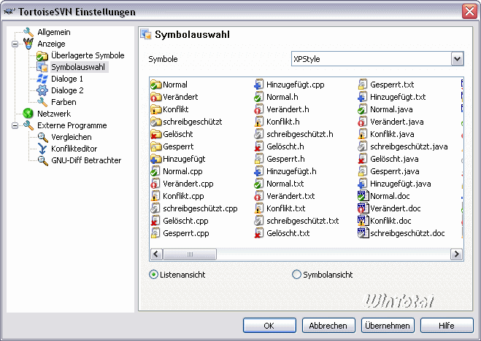Click the Symbolauswahl tree icon
This screenshot has height=341, width=481.
(42, 67)
